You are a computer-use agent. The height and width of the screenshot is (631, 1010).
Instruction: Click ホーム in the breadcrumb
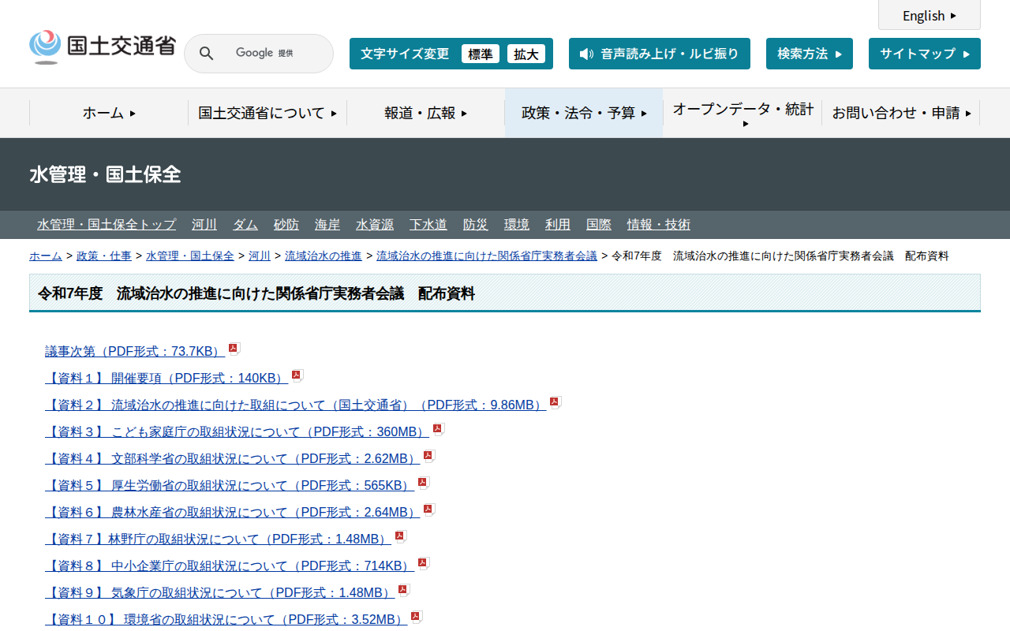(46, 256)
